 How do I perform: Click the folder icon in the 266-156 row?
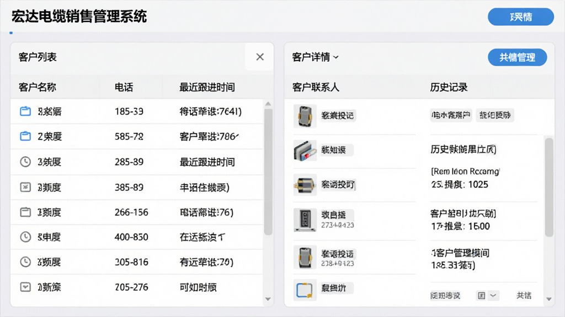pos(25,212)
